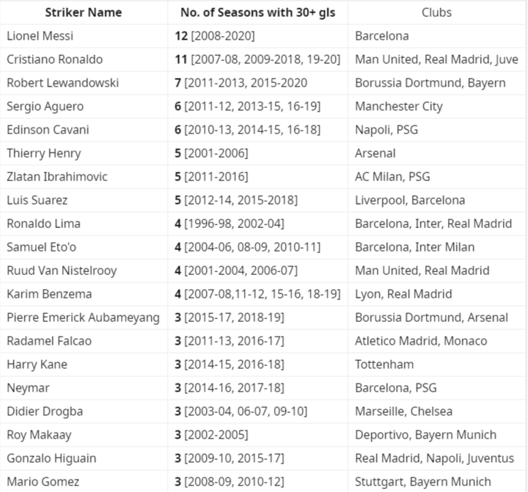Click the "Clubs" column header

[436, 12]
